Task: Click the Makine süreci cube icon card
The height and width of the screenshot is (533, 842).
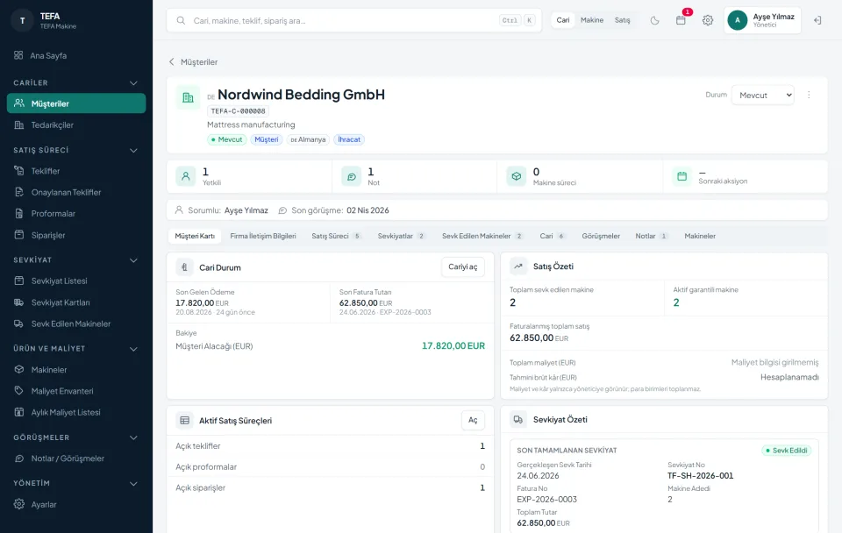Action: click(516, 176)
